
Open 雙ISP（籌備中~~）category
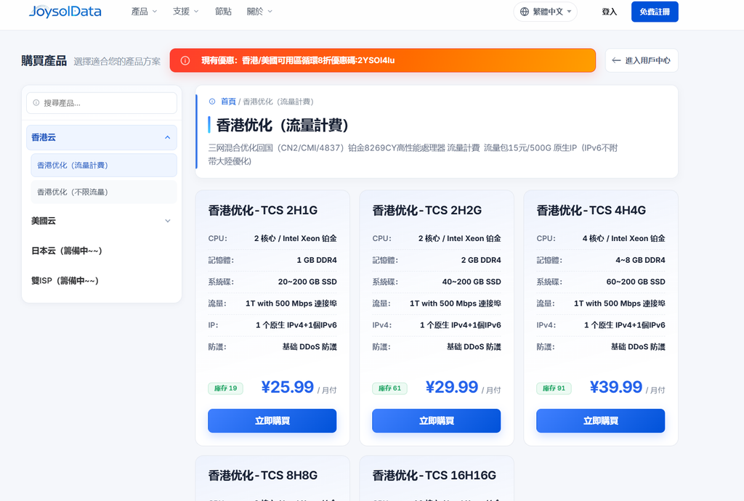point(102,280)
